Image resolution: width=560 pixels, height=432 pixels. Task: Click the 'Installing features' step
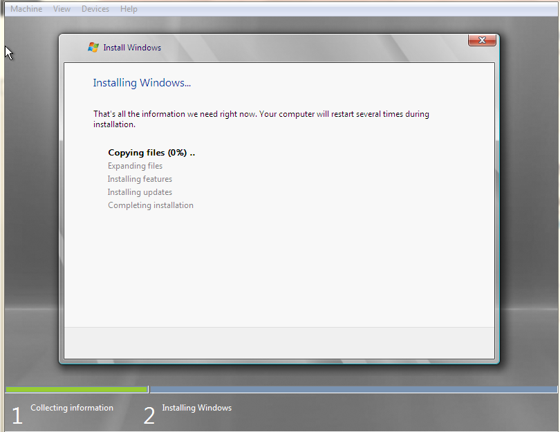140,179
